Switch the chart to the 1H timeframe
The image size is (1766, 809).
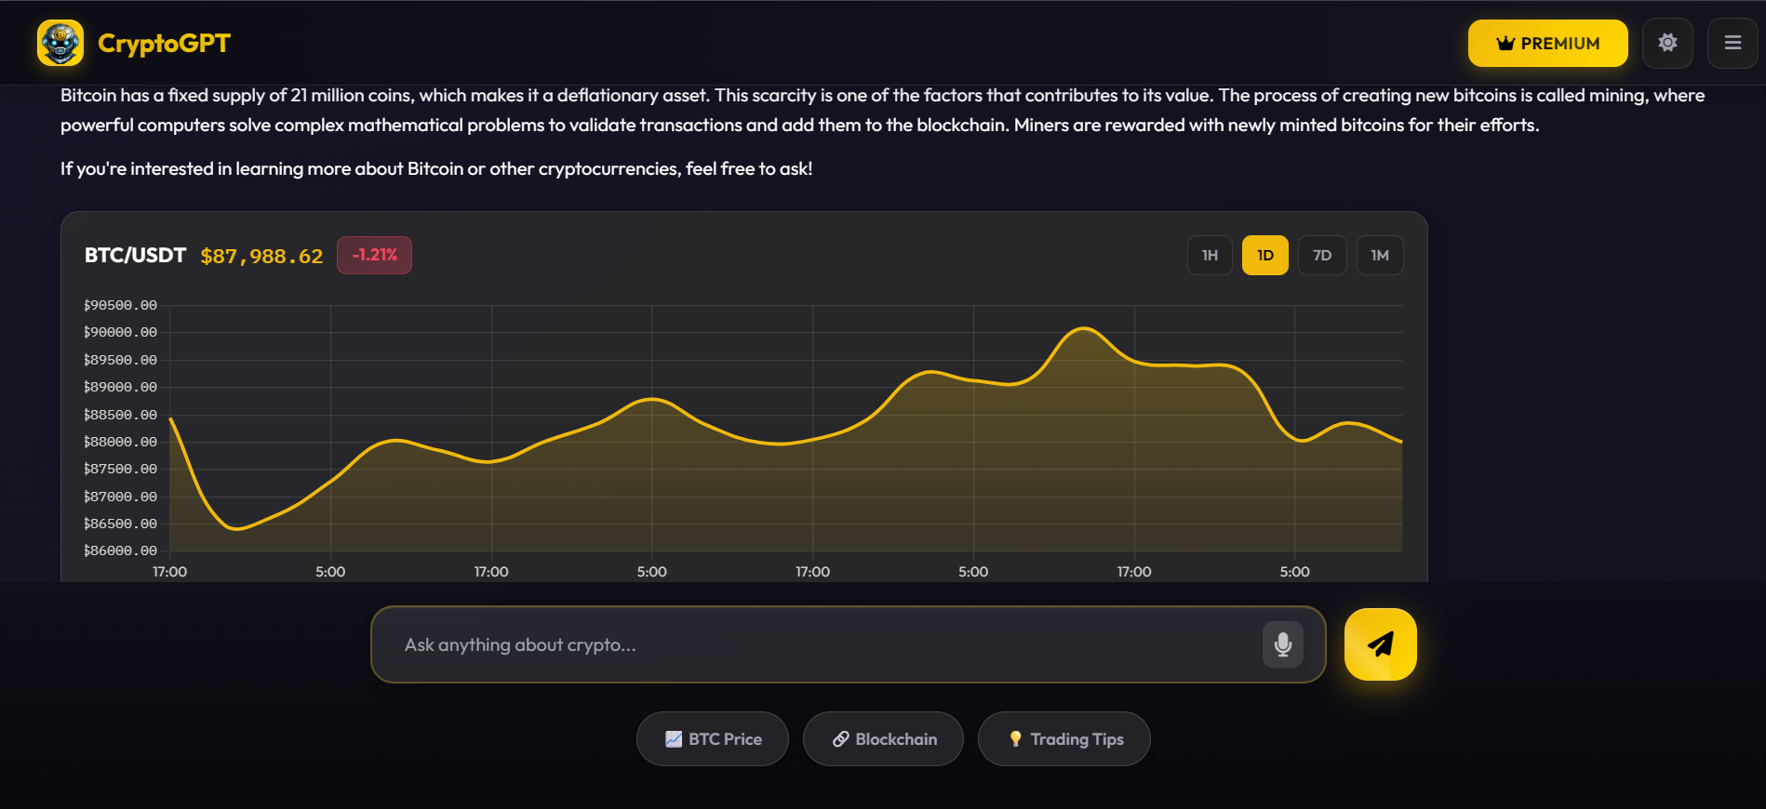1209,255
